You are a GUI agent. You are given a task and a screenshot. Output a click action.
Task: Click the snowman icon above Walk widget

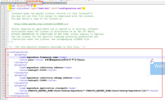click(x=152, y=61)
